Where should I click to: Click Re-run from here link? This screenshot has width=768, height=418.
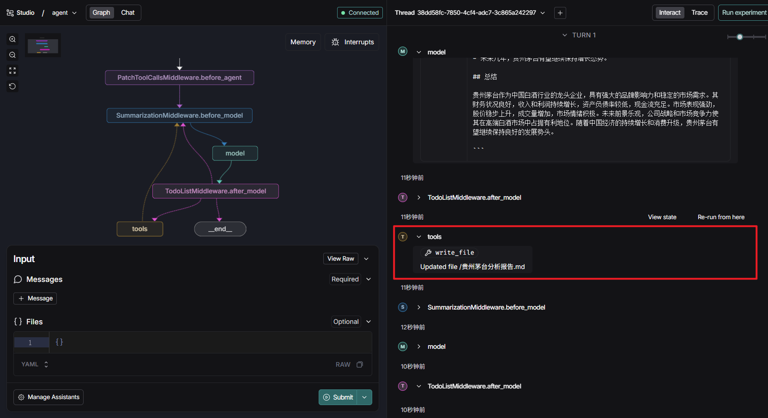pyautogui.click(x=721, y=217)
